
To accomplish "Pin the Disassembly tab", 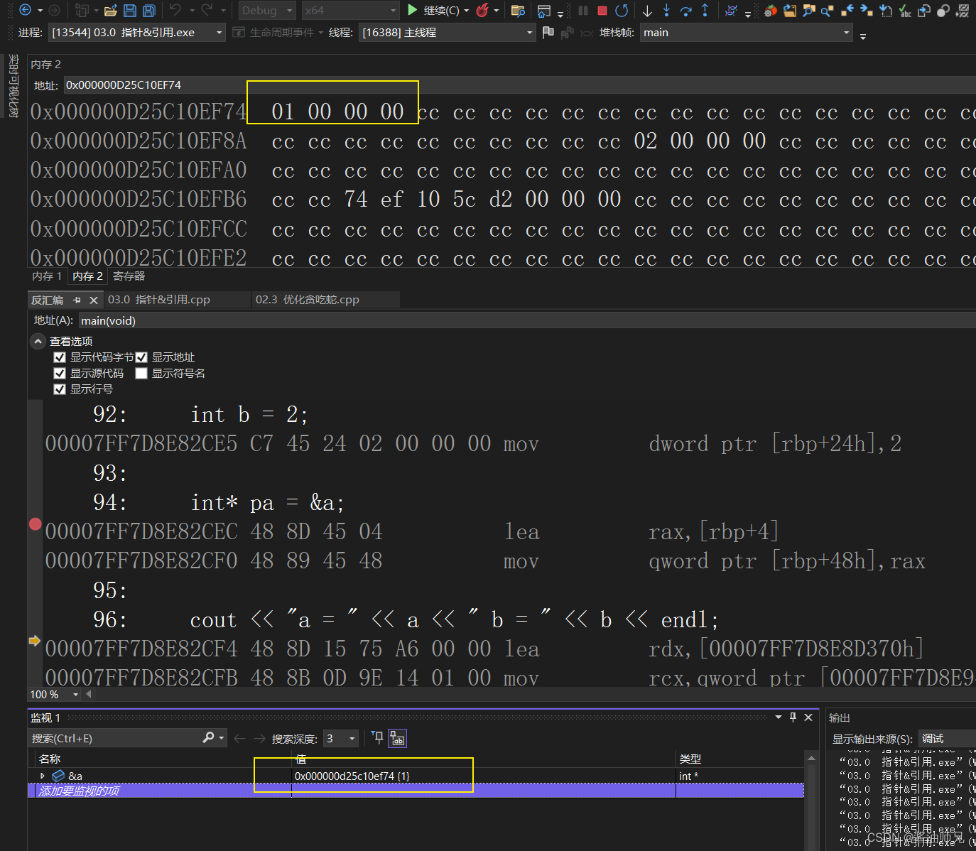I will click(77, 300).
